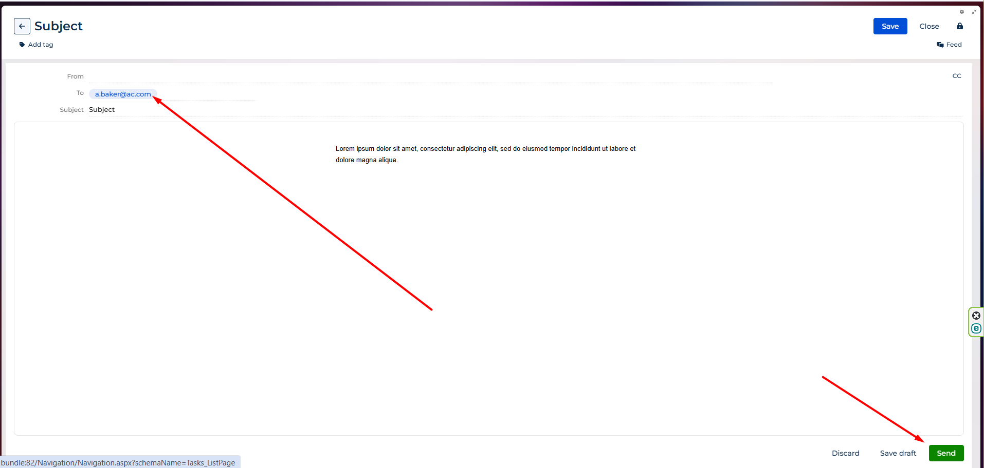Image resolution: width=984 pixels, height=468 pixels.
Task: Click the back arrow icon
Action: click(22, 26)
